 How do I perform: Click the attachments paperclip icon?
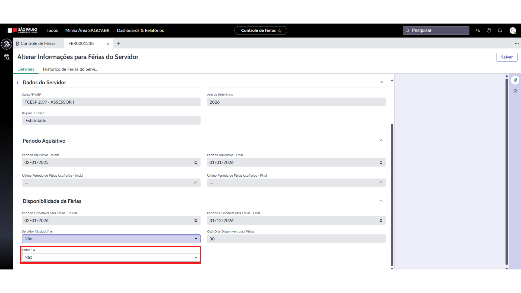click(x=515, y=80)
